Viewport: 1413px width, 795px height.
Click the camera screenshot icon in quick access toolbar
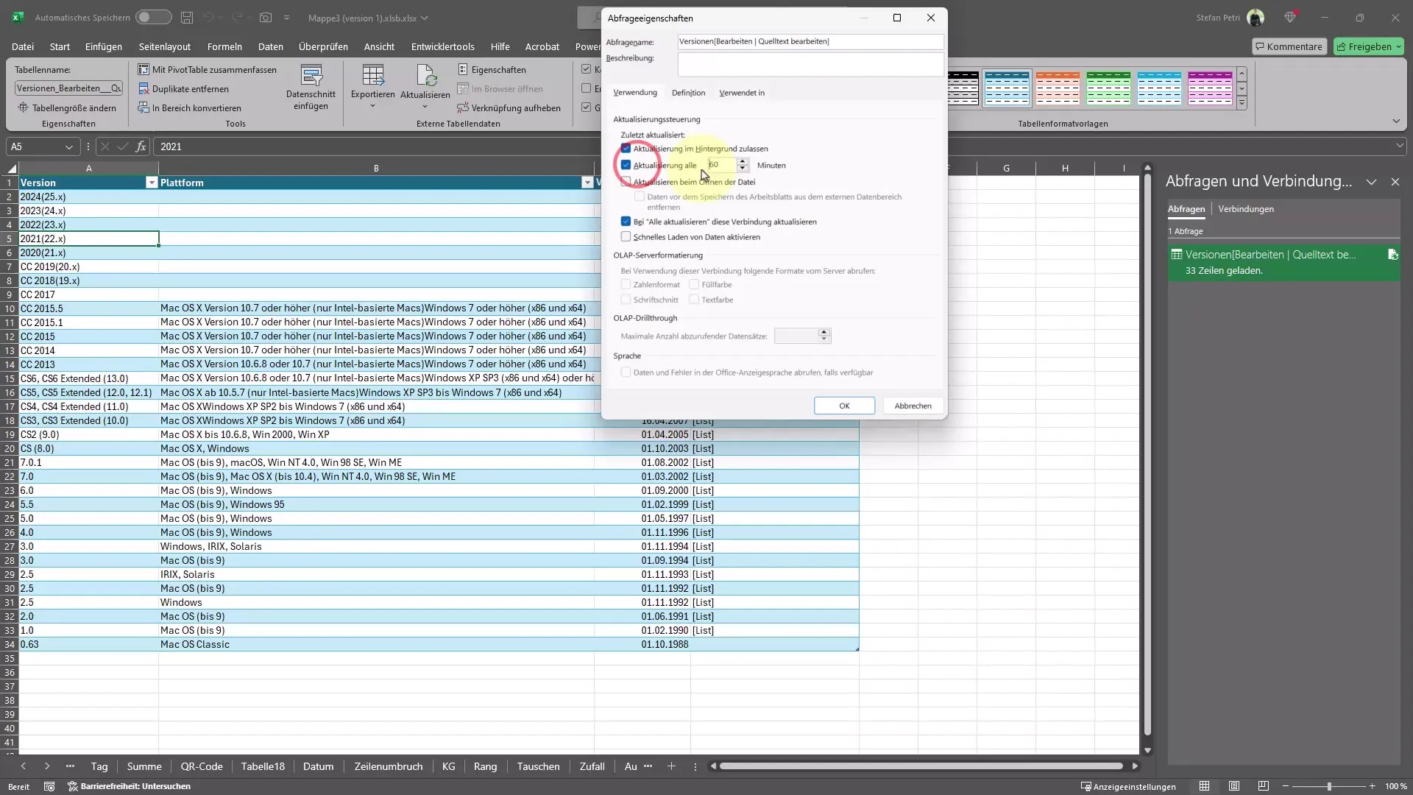pyautogui.click(x=266, y=17)
